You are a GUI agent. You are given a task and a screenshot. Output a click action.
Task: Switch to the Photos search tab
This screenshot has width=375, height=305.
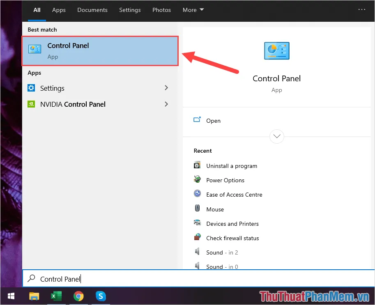(161, 10)
